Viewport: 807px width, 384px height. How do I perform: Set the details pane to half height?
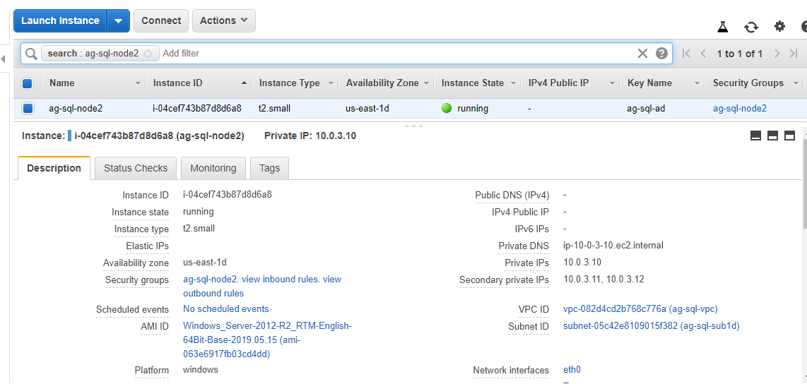(772, 136)
